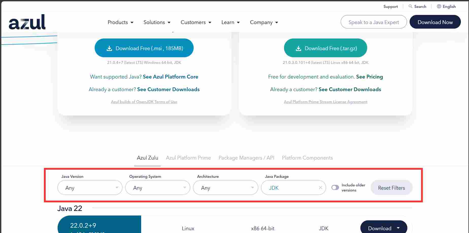This screenshot has height=233, width=469.
Task: Select English language option
Action: click(449, 7)
